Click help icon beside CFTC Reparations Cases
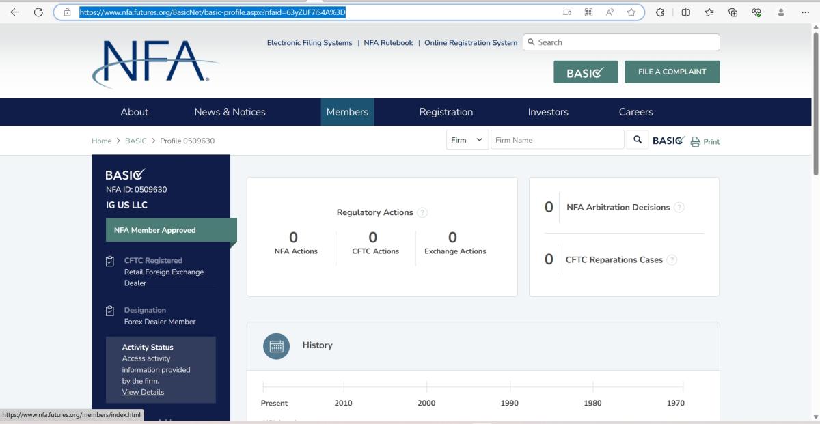This screenshot has height=424, width=820. [x=672, y=260]
